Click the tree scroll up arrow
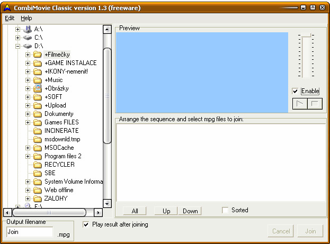The image size is (330, 244). point(108,29)
